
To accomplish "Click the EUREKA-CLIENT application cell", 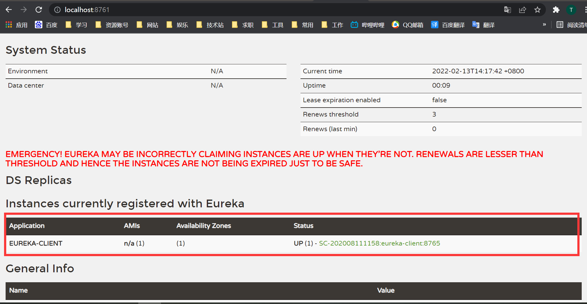I will [x=36, y=243].
